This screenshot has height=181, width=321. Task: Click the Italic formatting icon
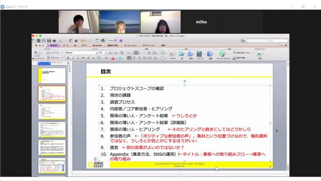coord(73,58)
